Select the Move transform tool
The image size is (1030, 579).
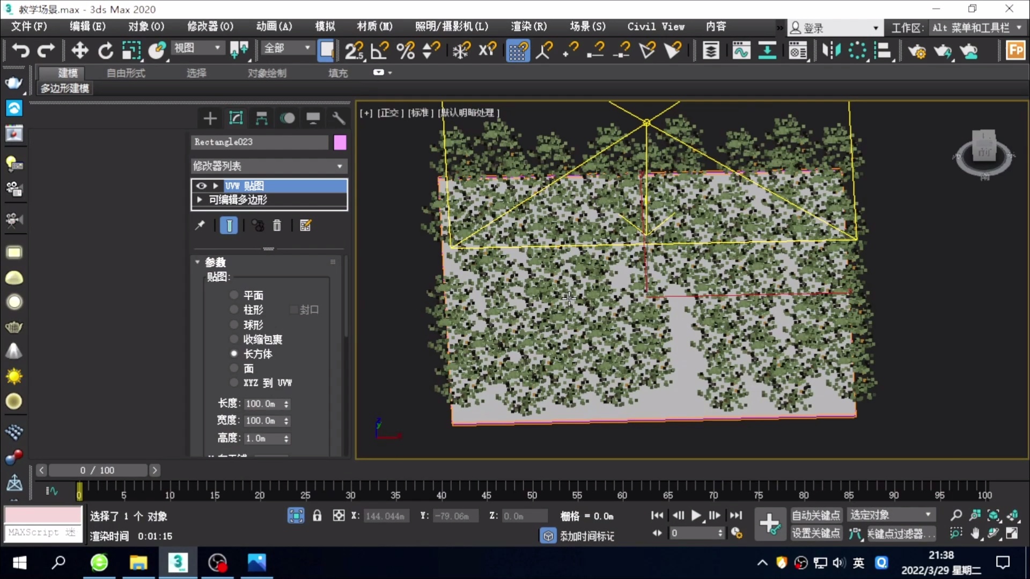coord(79,51)
